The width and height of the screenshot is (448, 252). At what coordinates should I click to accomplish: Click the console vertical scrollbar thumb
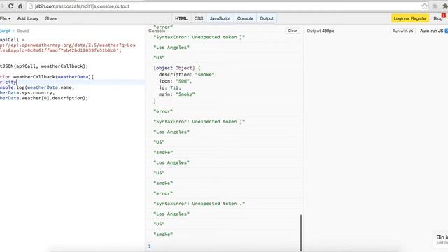(x=300, y=232)
